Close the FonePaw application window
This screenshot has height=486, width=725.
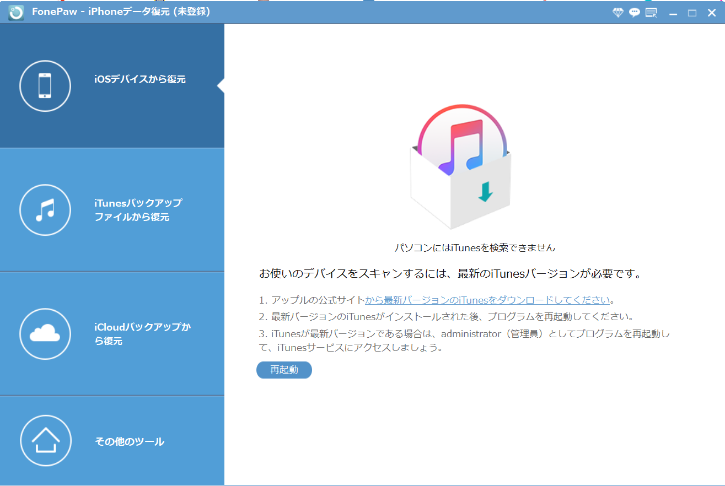pyautogui.click(x=712, y=13)
